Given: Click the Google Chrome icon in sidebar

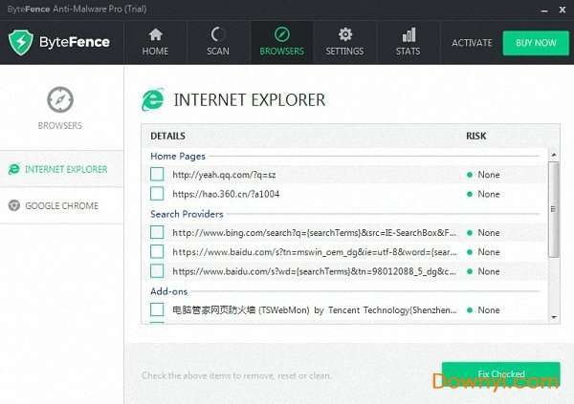Looking at the screenshot, I should (x=14, y=205).
